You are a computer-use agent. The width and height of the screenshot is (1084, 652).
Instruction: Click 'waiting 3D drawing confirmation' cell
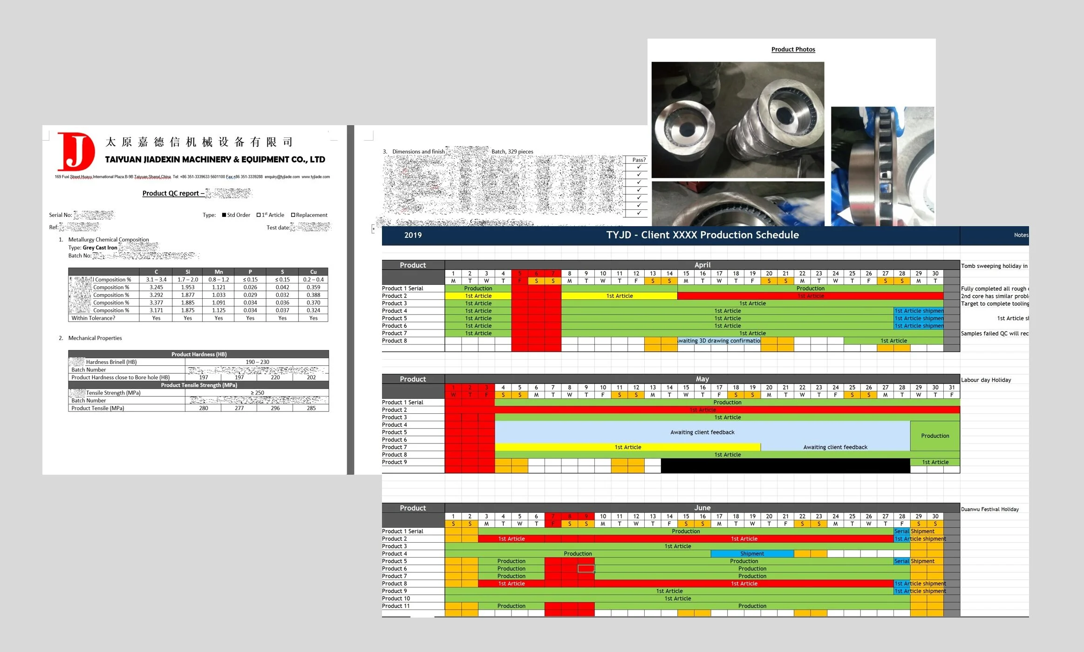[x=719, y=341]
